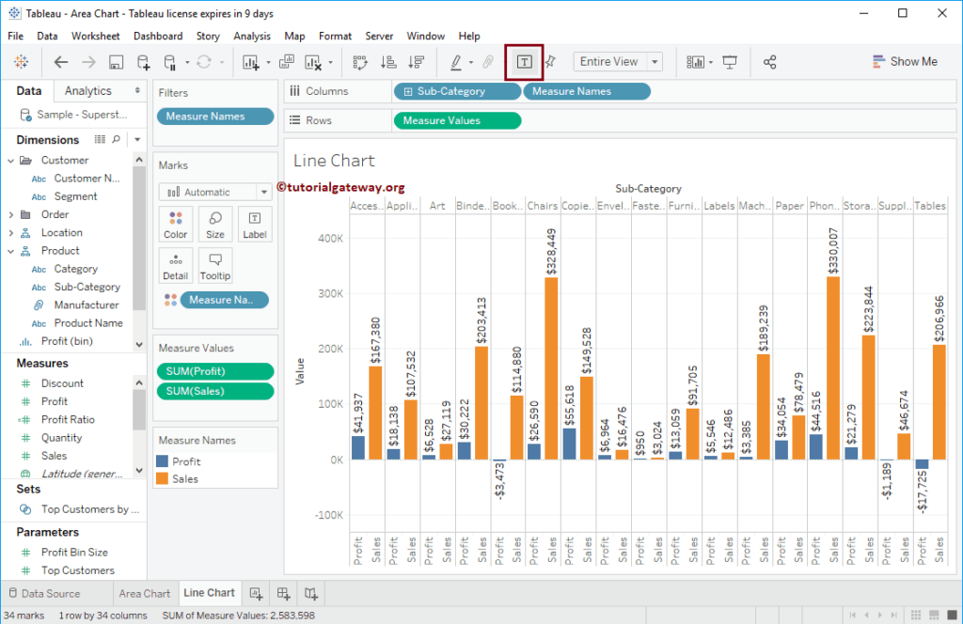
Task: Click the Label button on Marks card
Action: (254, 225)
